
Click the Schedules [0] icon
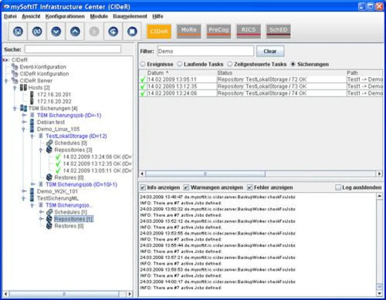point(50,142)
